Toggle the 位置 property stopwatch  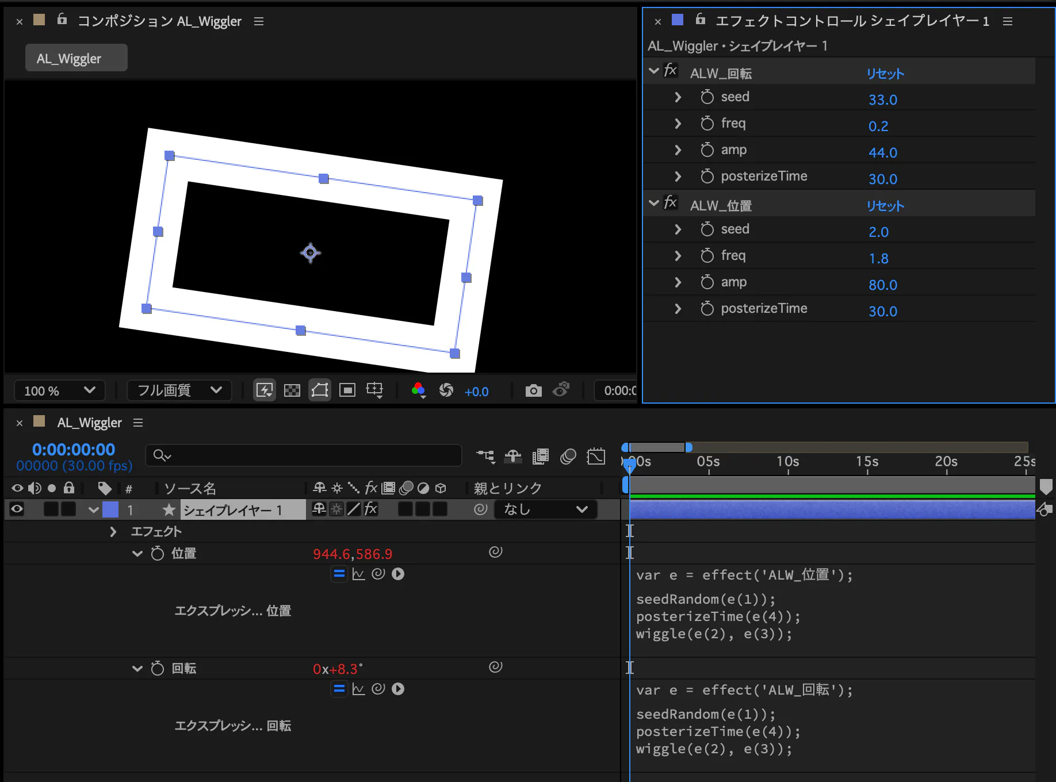tap(157, 554)
